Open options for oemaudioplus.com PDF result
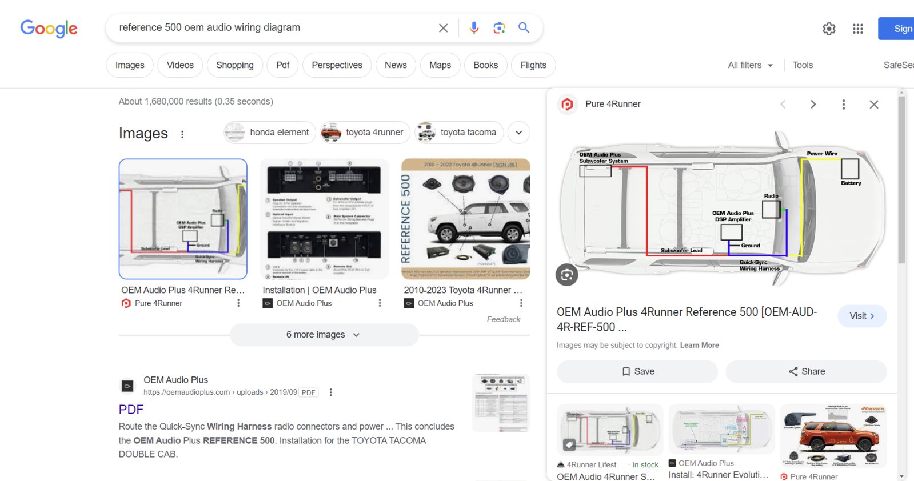914x481 pixels. [330, 392]
